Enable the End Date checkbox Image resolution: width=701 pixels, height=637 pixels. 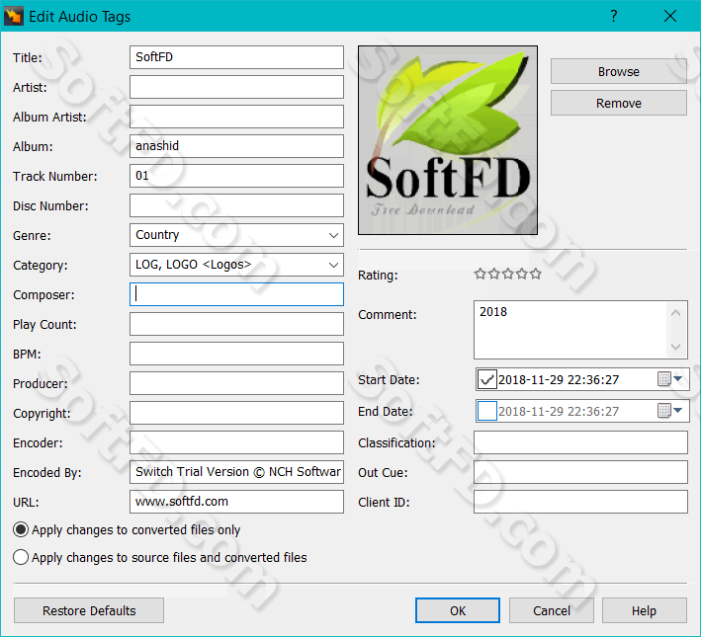pyautogui.click(x=486, y=411)
